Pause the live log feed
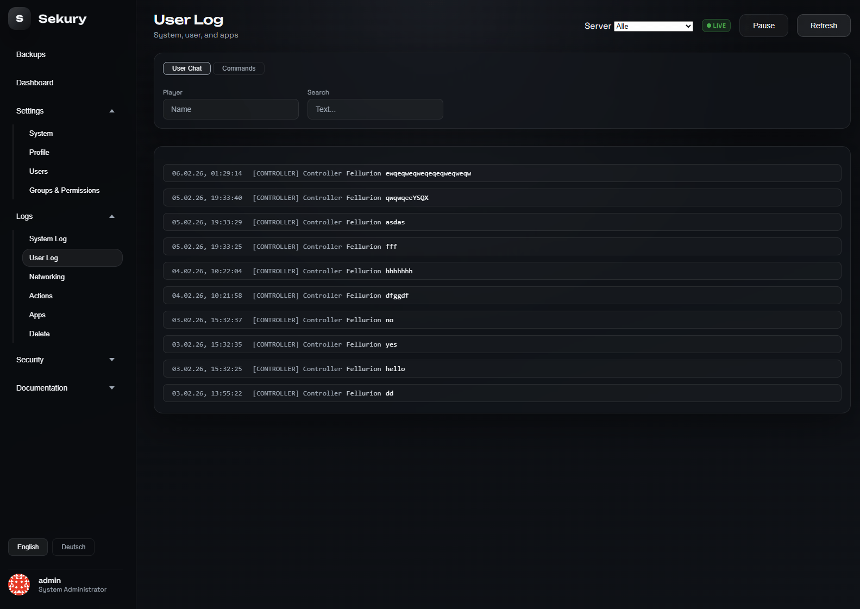Viewport: 860px width, 609px height. click(x=763, y=26)
